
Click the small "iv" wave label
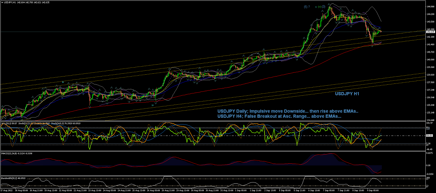click(x=152, y=105)
